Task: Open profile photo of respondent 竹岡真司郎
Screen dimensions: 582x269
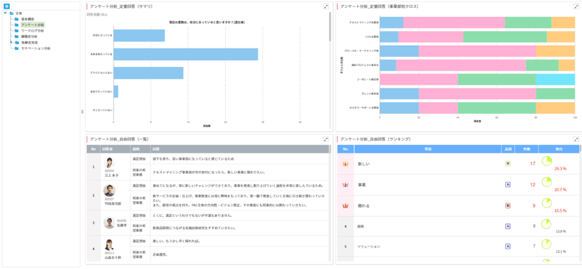Action: [110, 191]
